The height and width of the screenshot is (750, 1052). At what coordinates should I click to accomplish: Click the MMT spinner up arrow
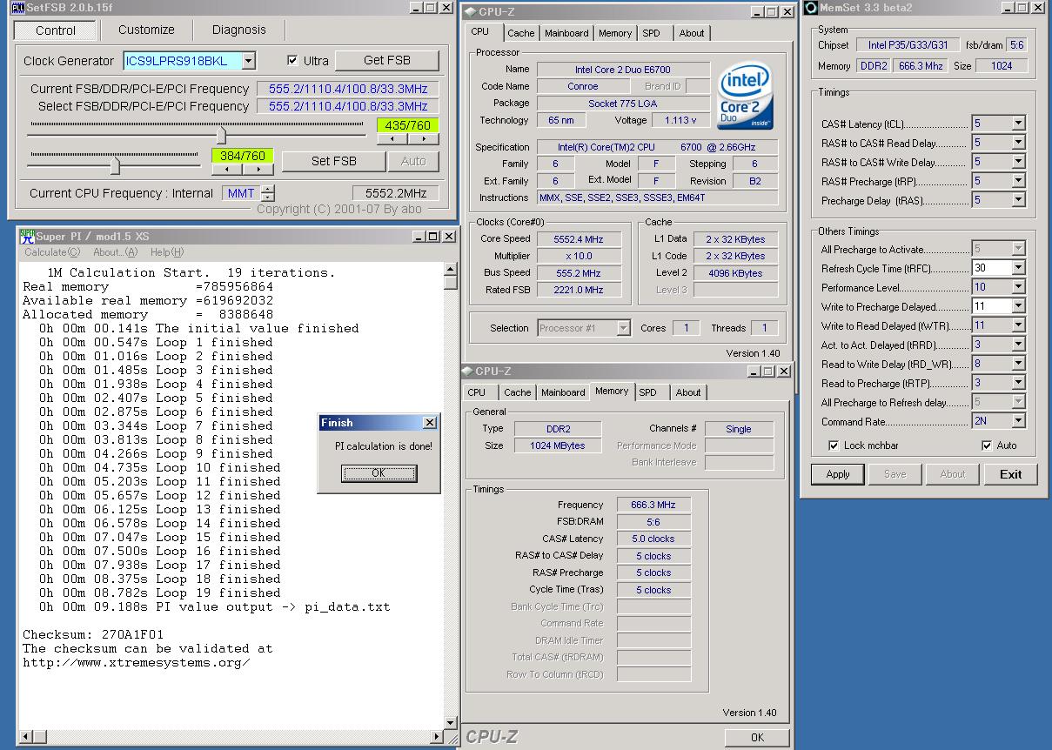[x=268, y=189]
